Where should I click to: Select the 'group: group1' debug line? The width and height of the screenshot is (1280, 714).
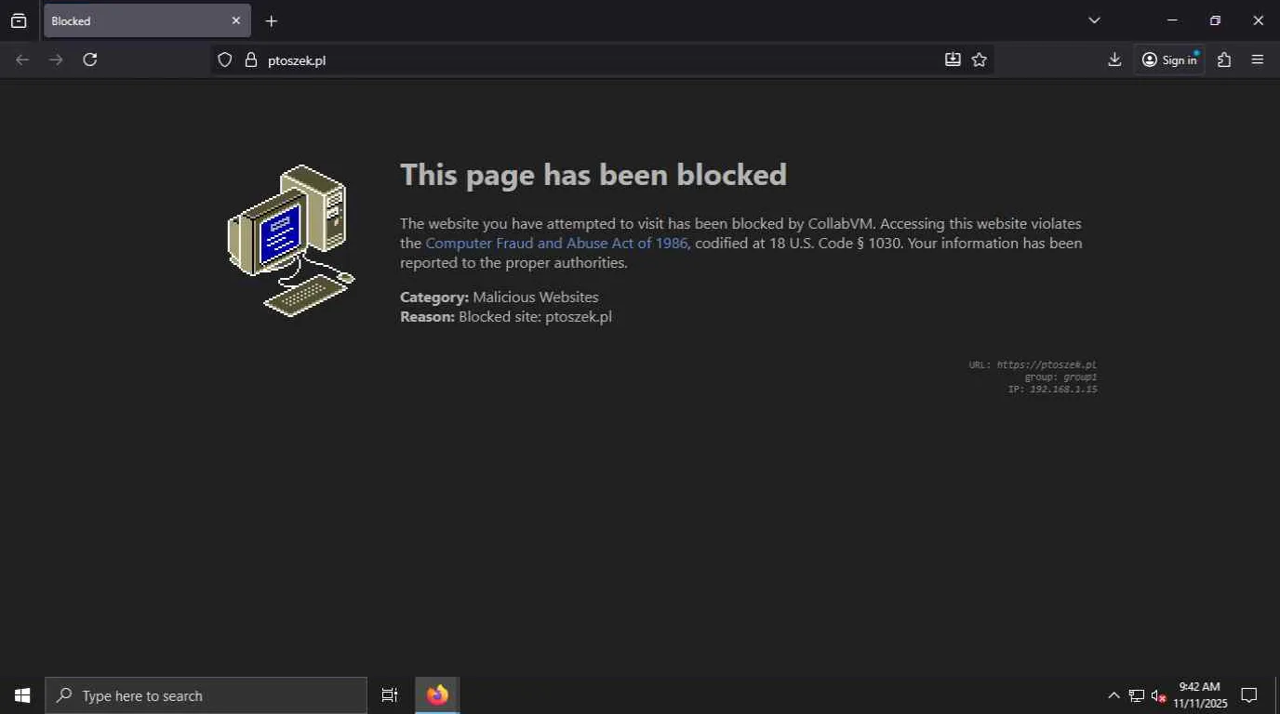pyautogui.click(x=1061, y=377)
